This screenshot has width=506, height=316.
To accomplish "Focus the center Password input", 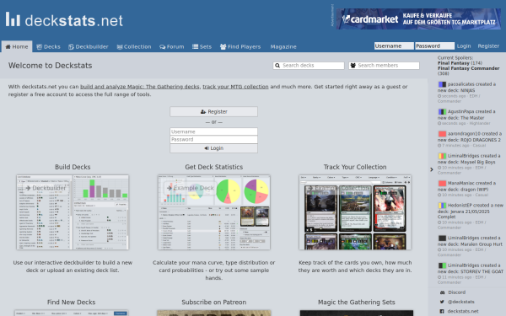I will pos(213,139).
